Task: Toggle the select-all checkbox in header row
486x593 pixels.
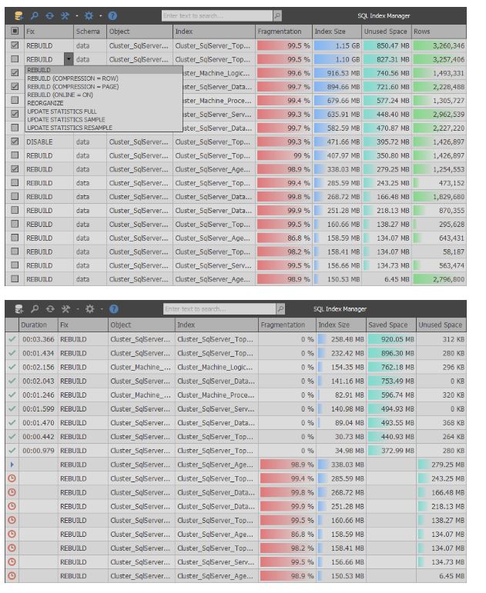Action: pos(15,31)
